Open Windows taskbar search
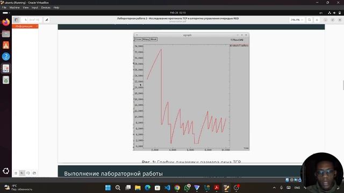The height and width of the screenshot is (193, 344). click(118, 188)
